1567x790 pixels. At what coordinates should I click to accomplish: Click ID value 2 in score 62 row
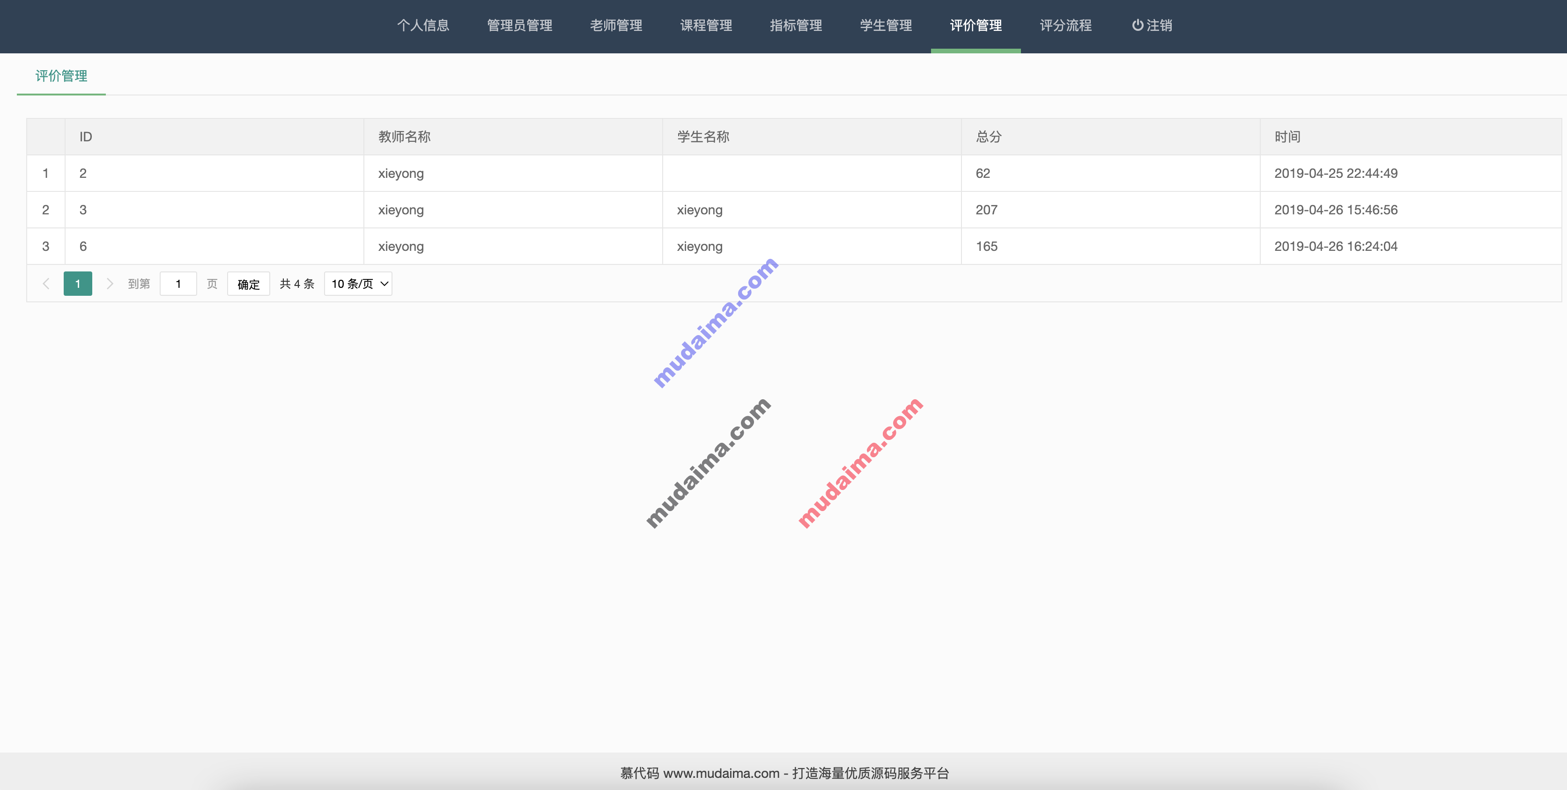tap(83, 173)
